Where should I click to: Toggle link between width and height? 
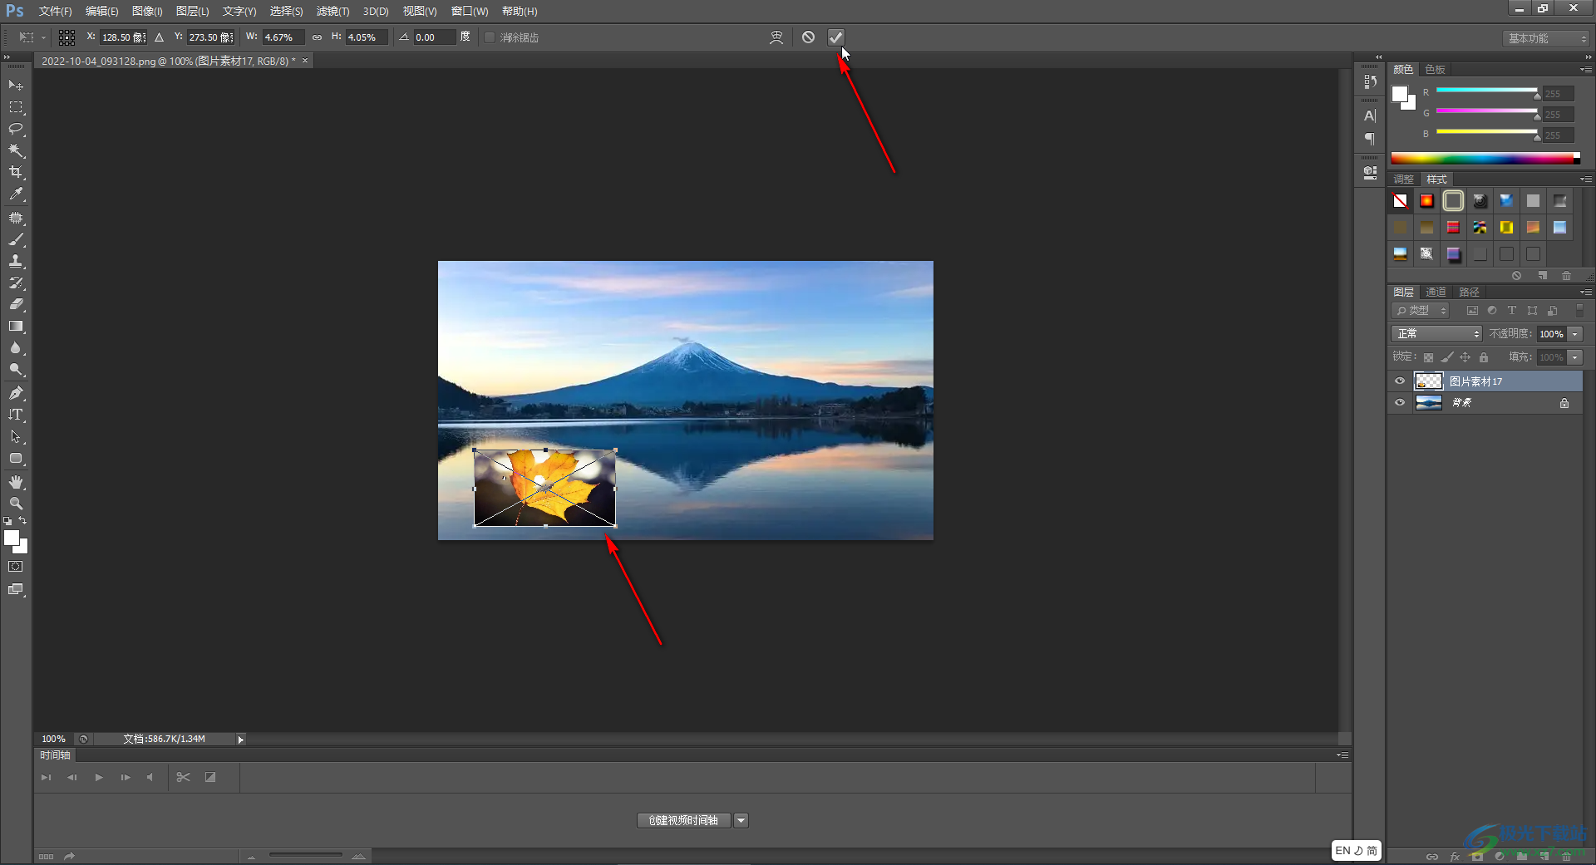[317, 37]
